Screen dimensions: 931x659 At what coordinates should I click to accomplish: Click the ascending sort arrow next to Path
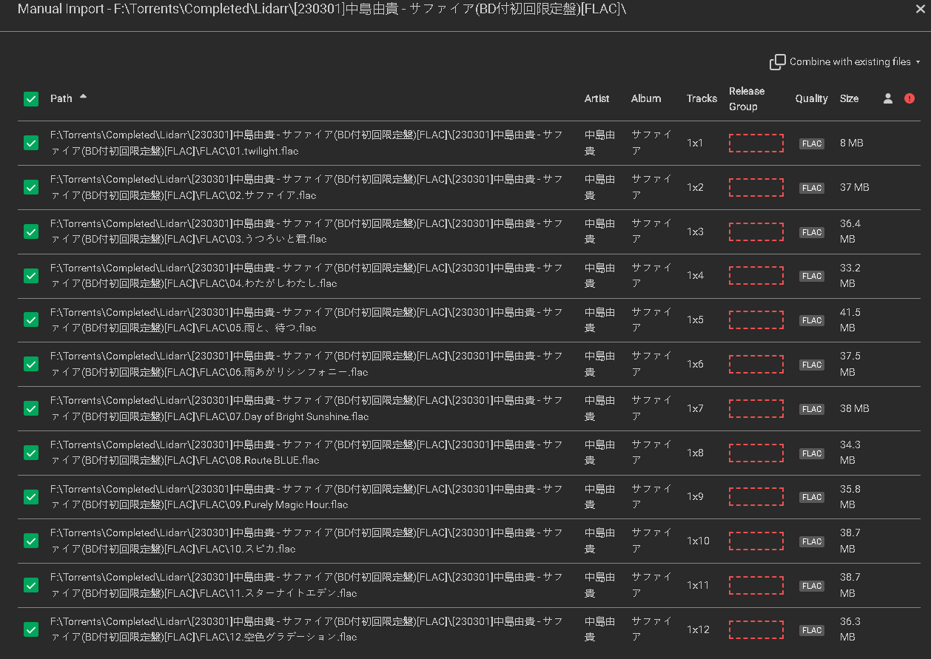tap(83, 95)
